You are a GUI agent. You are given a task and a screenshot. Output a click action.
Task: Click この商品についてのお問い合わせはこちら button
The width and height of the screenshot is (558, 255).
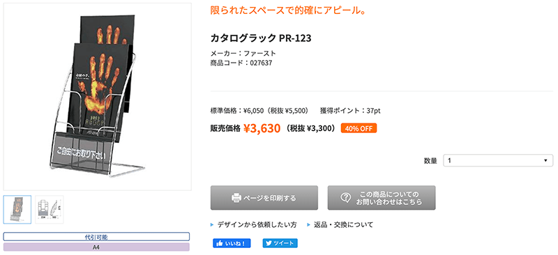(382, 198)
